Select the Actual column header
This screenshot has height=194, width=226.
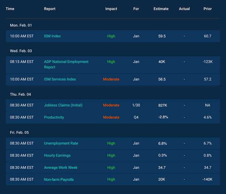click(x=184, y=9)
